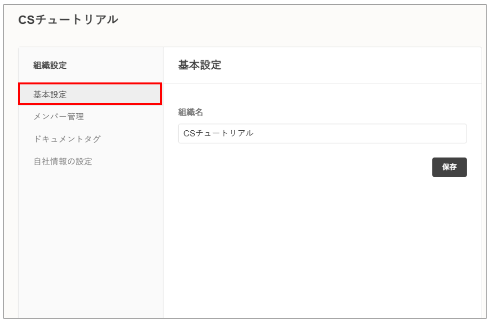Open the 基本設定 sidebar menu item
Screen dimensions: 489x322
[50, 94]
